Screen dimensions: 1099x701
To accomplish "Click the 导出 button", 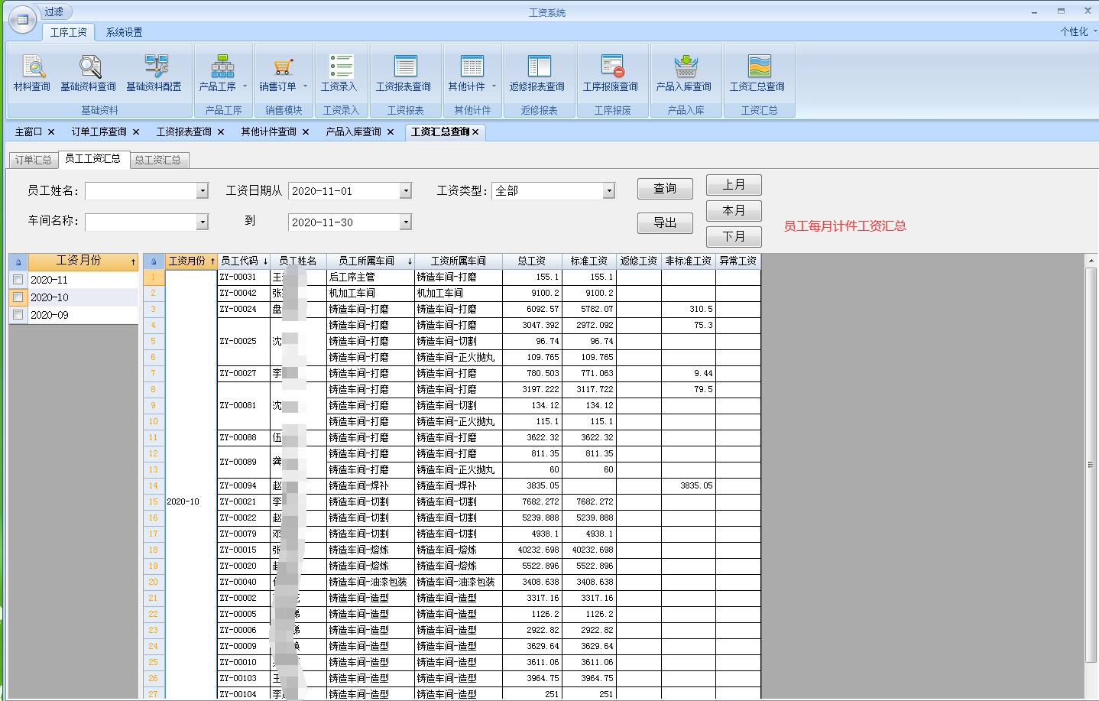I will pyautogui.click(x=665, y=222).
